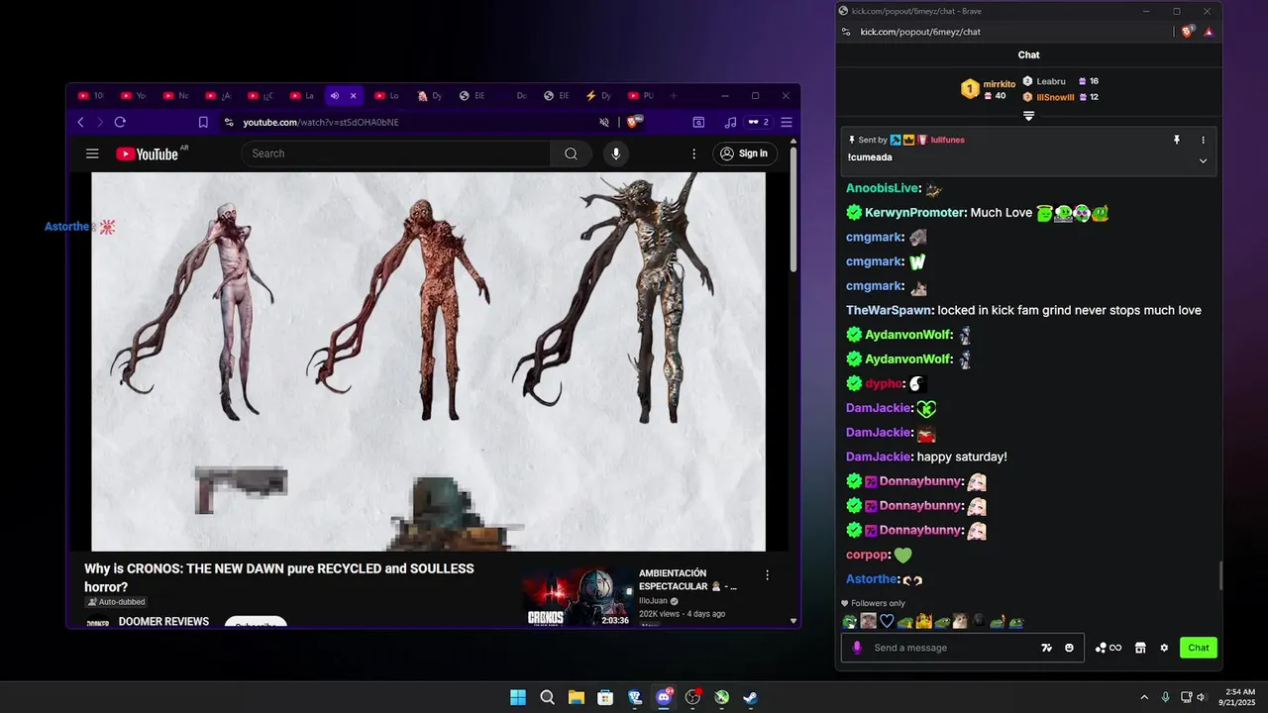Expand the chat leaderboard collapse arrow

[1029, 116]
